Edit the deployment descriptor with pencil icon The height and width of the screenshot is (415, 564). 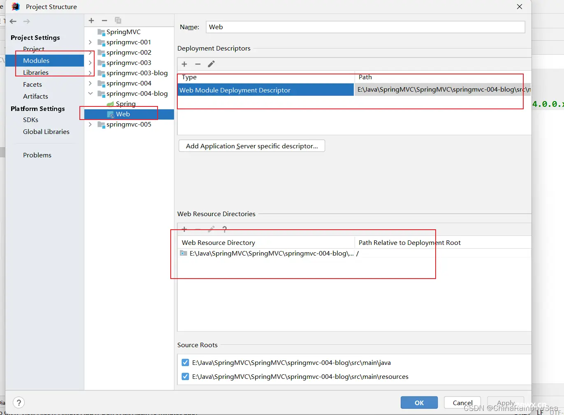coord(211,64)
